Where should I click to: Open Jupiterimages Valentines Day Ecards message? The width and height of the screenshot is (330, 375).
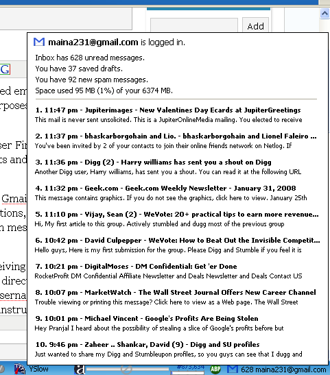[x=168, y=110]
